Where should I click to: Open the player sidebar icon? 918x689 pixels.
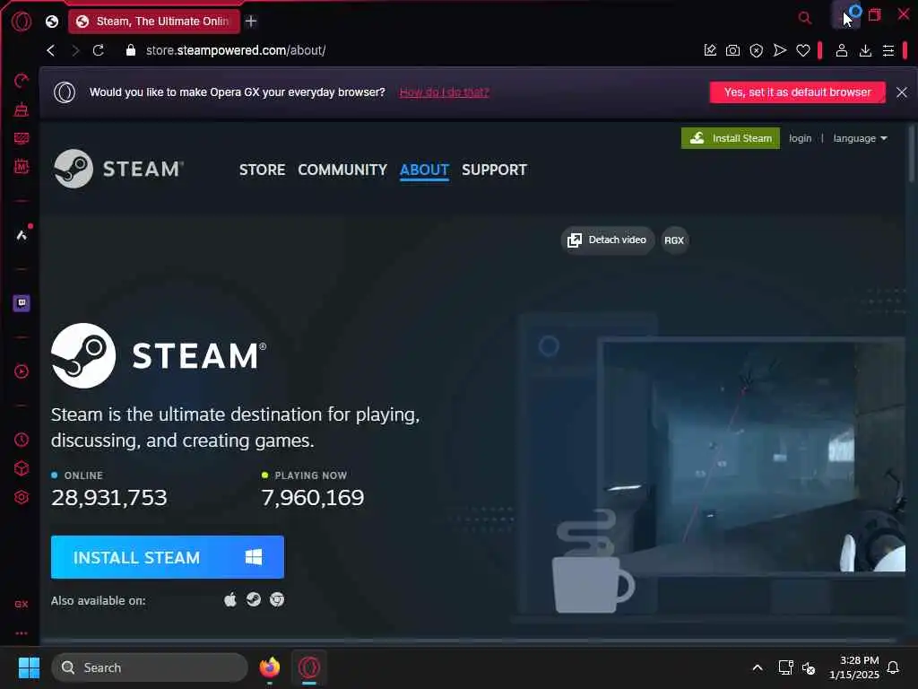pos(22,371)
